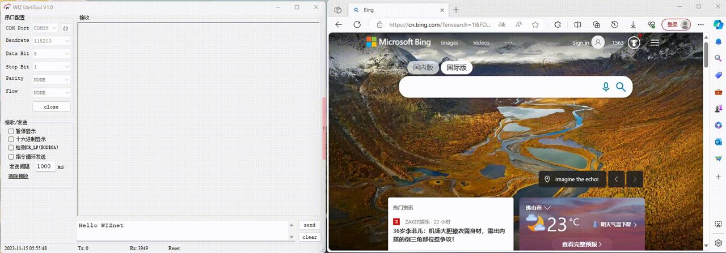
Task: Open the Edge sidebar settings gear
Action: coord(718,243)
